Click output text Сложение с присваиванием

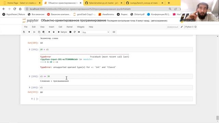[x=54, y=81]
